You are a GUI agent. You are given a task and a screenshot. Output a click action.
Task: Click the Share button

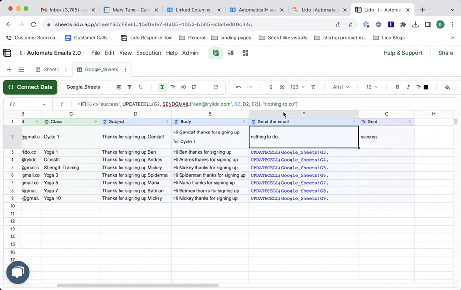(x=446, y=53)
